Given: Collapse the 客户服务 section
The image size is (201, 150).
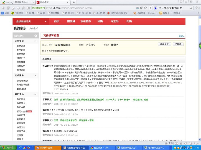Looking at the screenshot, I should (35, 76).
